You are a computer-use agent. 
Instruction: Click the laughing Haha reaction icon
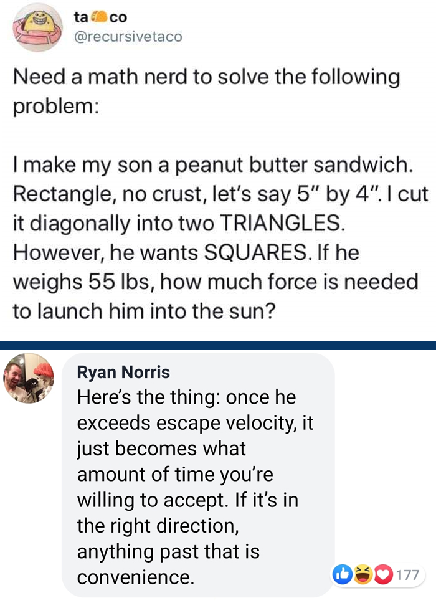click(363, 574)
